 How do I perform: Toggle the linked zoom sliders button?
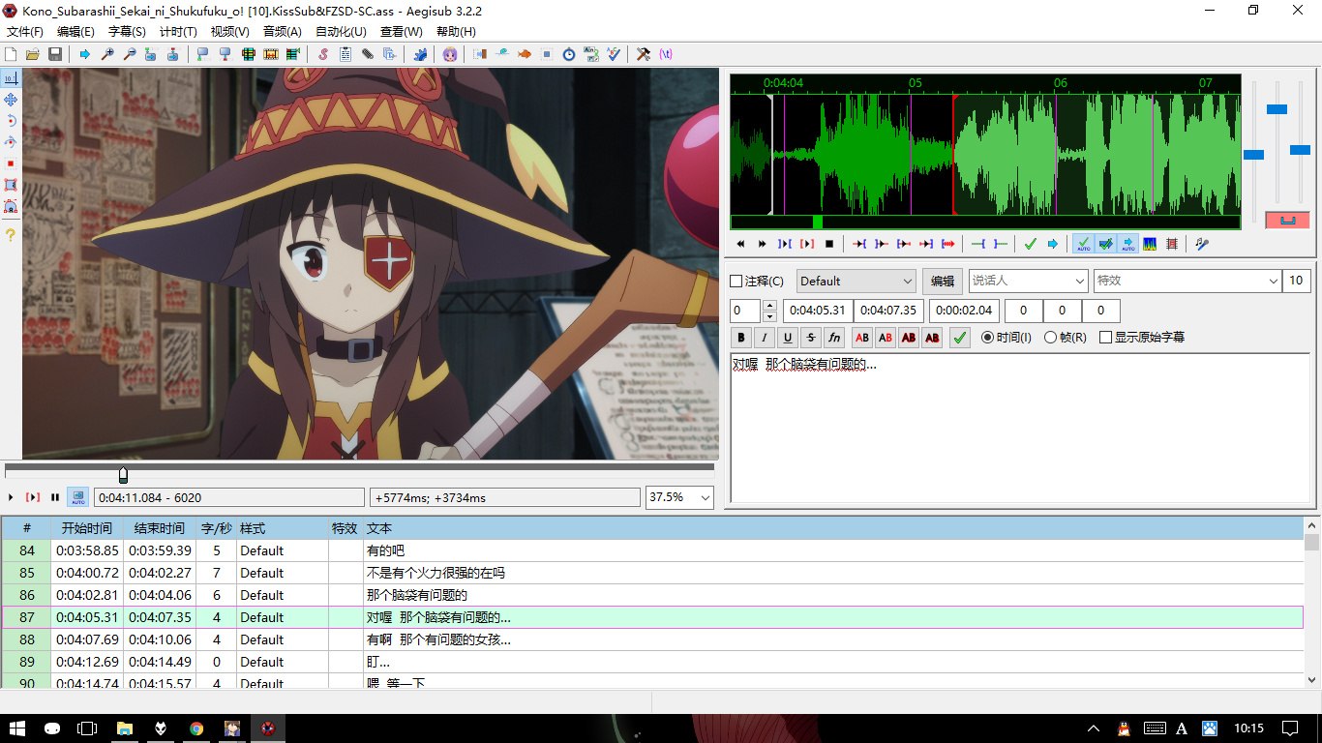point(1287,221)
